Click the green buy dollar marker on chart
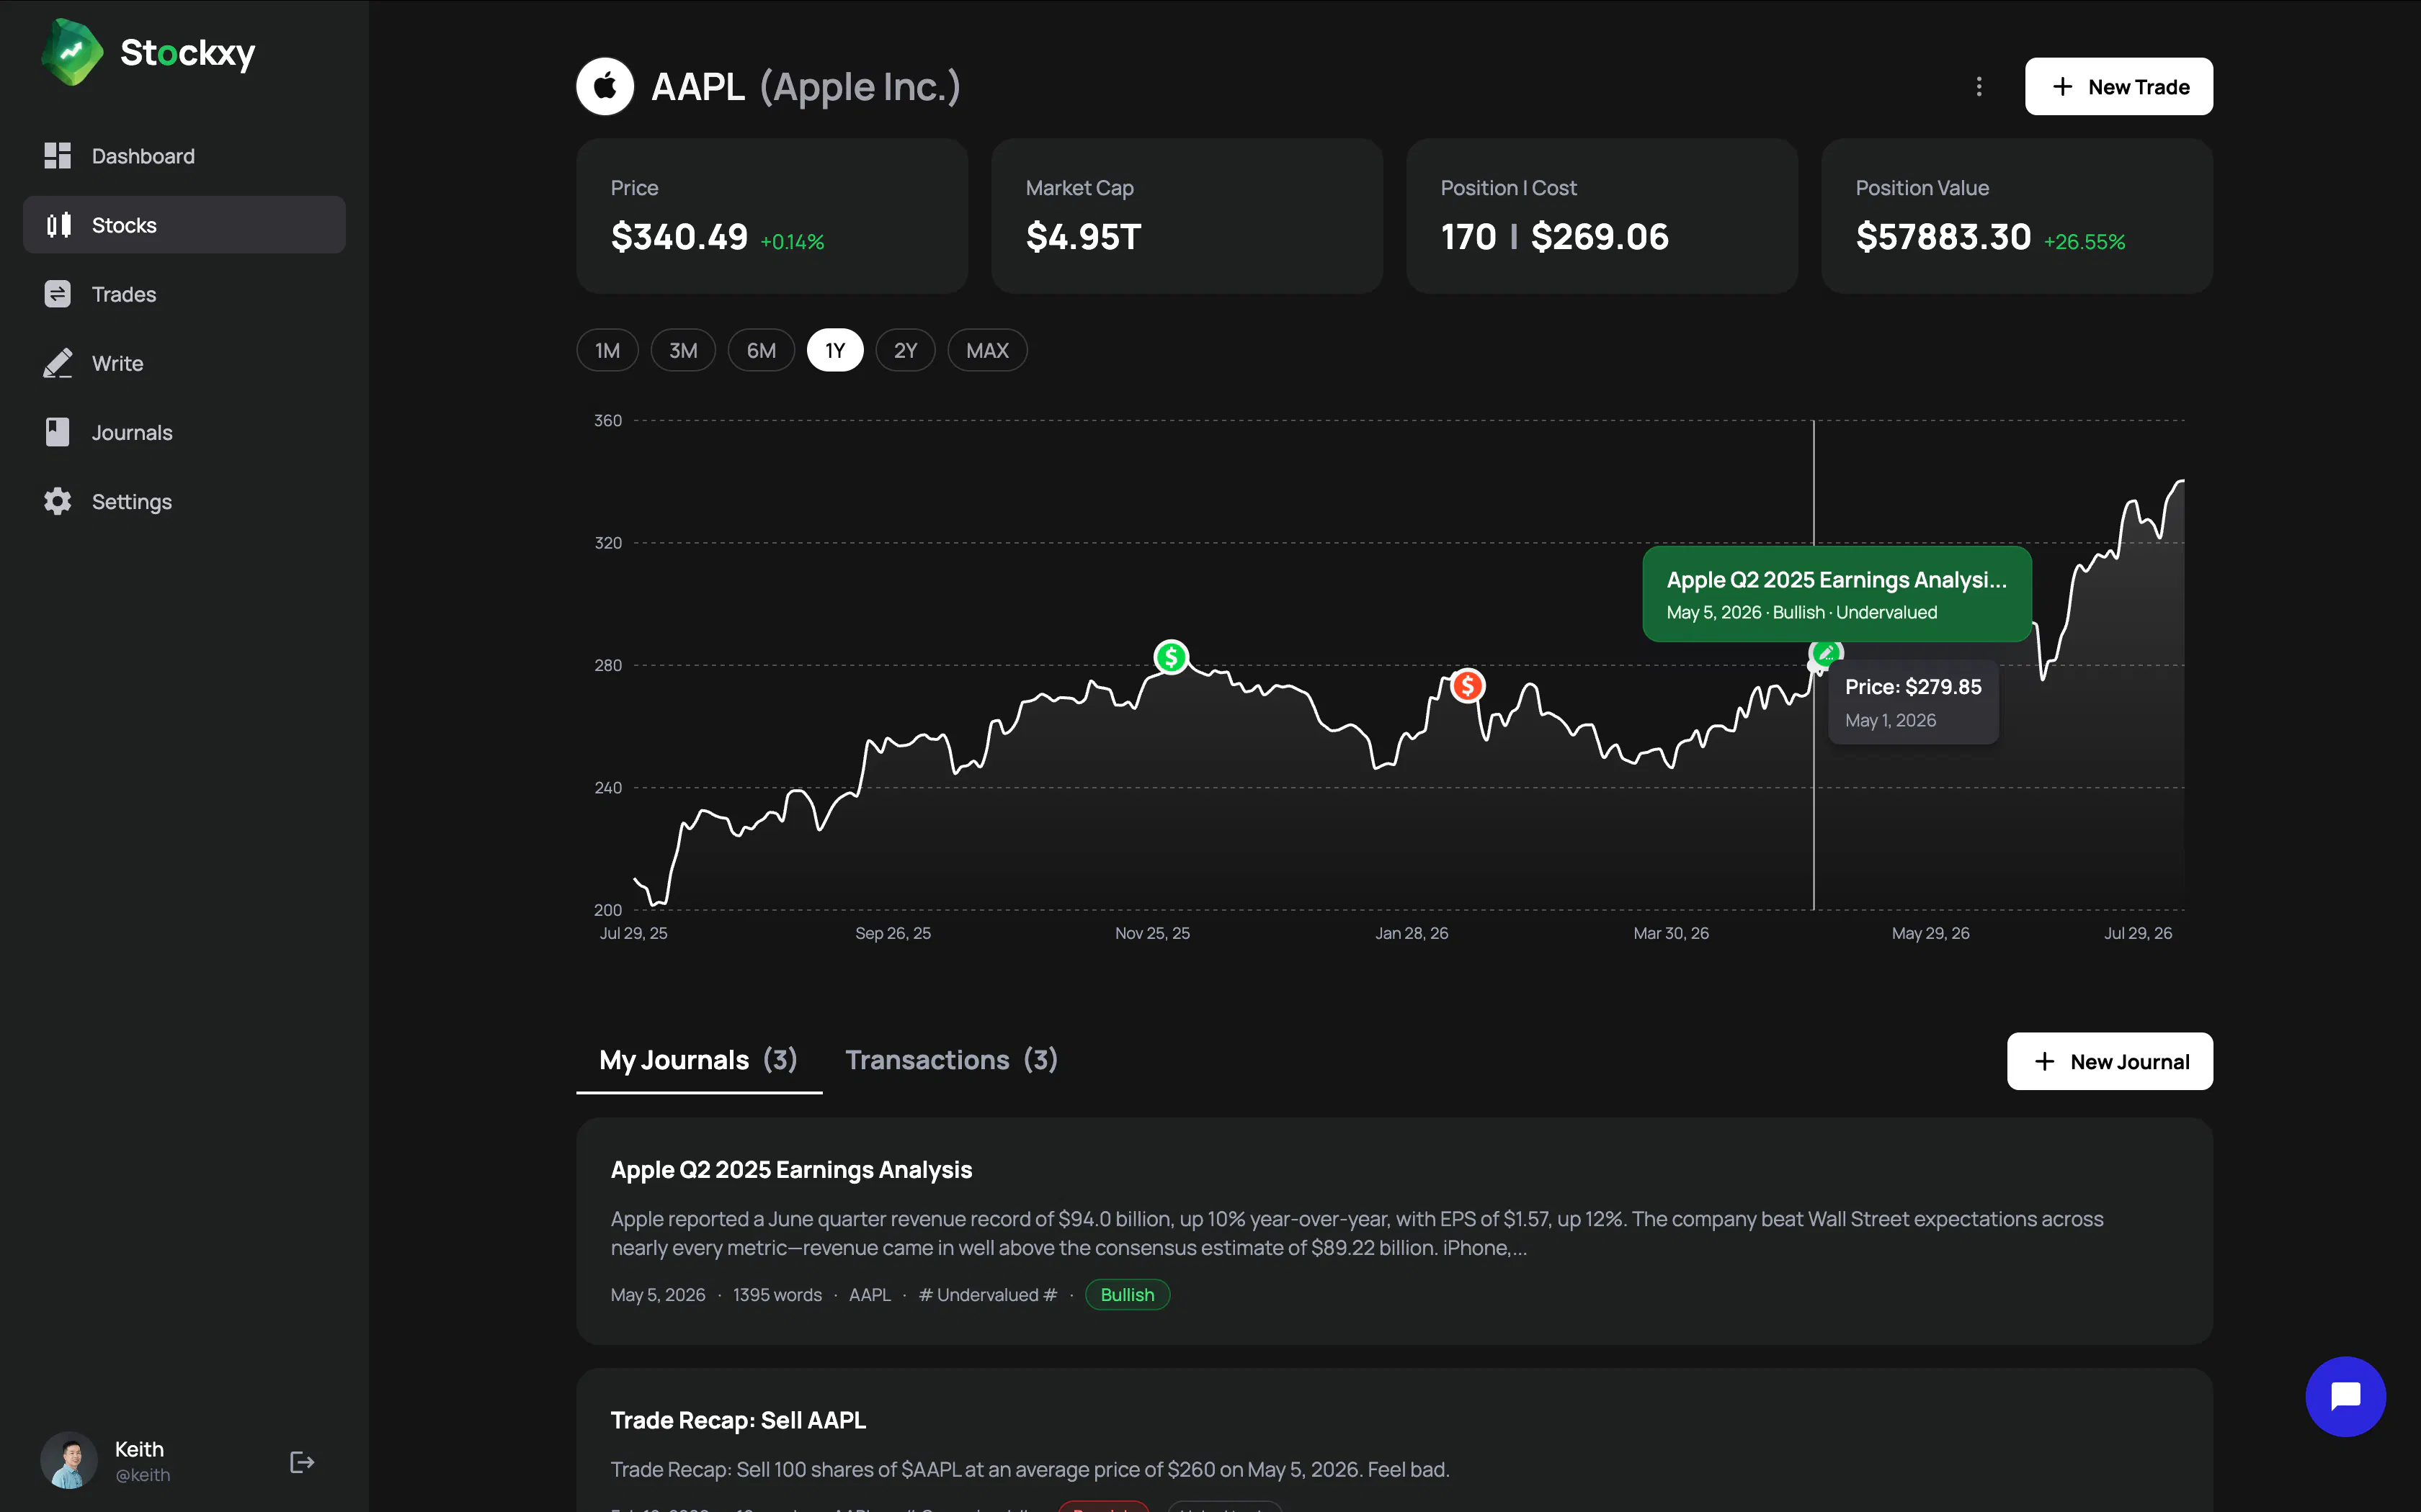The height and width of the screenshot is (1512, 2421). click(1170, 657)
